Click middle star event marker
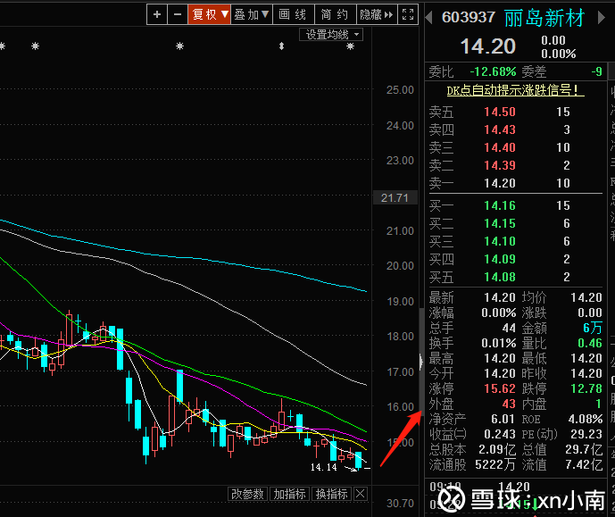Screen dimensions: 615x517 (x=179, y=46)
